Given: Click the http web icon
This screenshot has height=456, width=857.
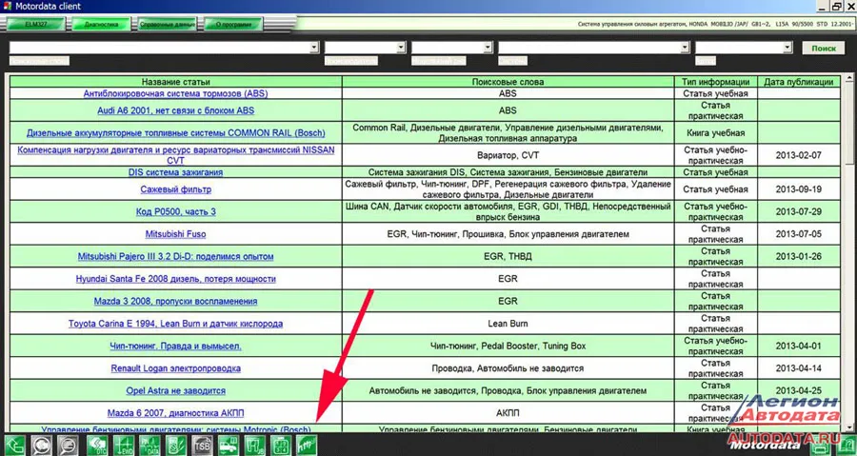Looking at the screenshot, I should click(307, 446).
